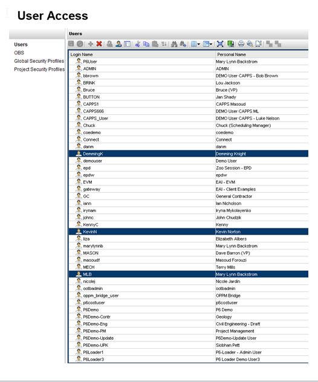Select the BUTTON login row

(x=188, y=97)
